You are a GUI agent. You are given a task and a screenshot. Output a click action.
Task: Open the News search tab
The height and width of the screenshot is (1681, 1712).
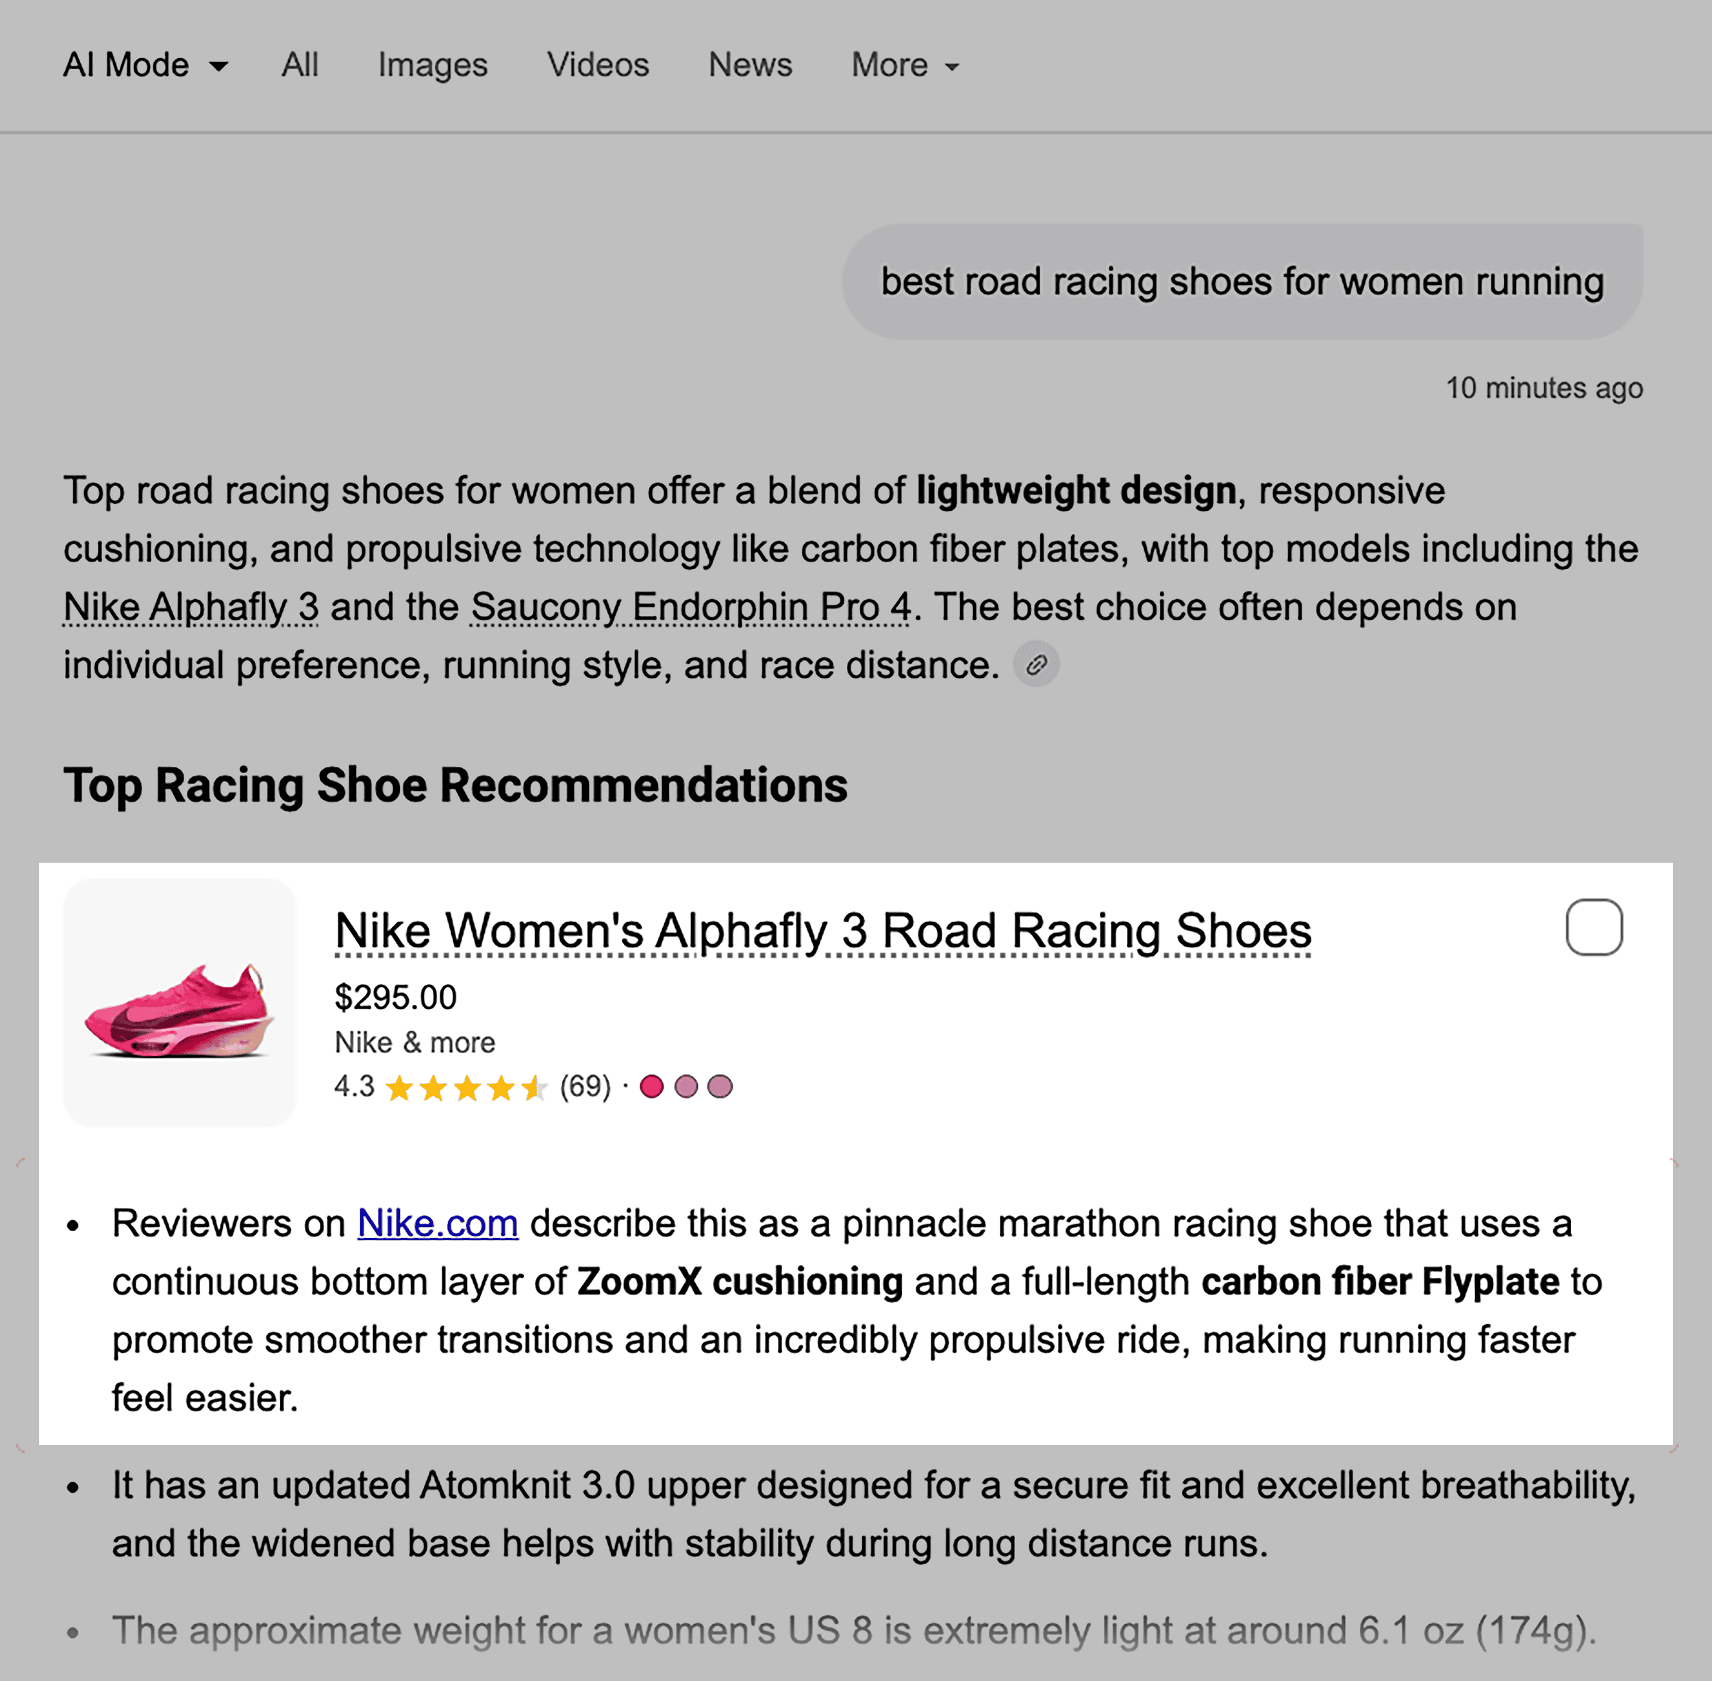coord(750,64)
